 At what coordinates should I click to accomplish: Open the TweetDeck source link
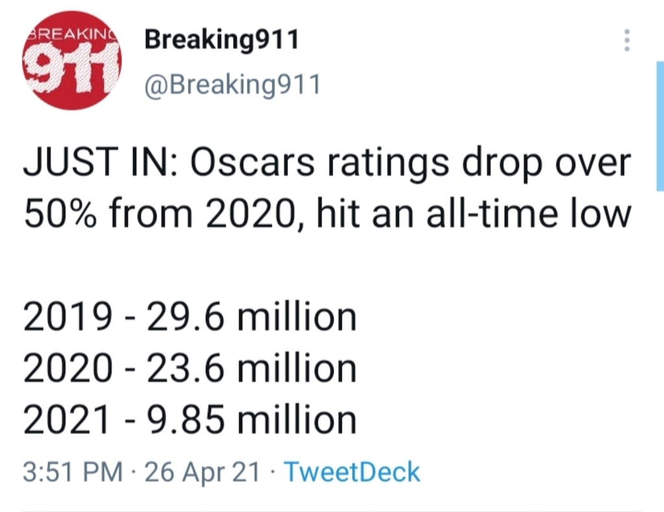[x=352, y=472]
